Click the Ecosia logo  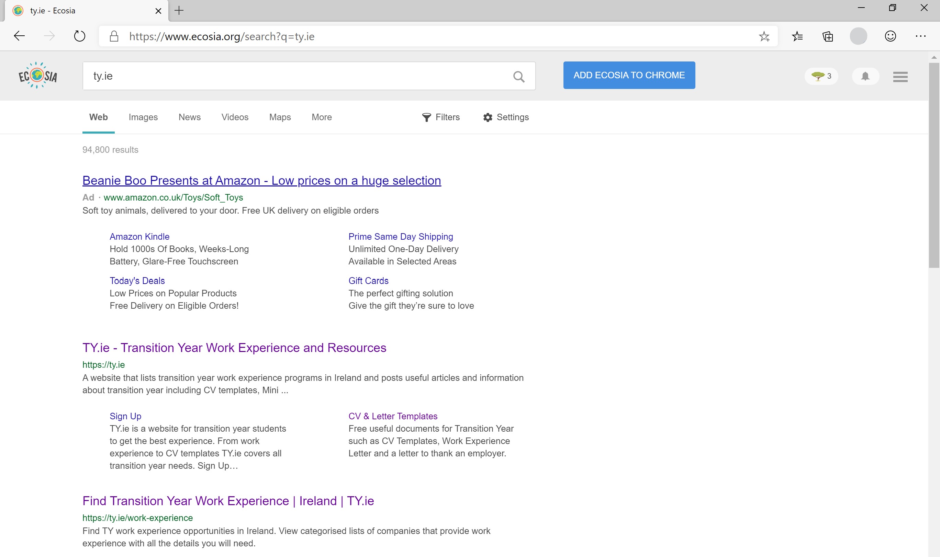(38, 76)
